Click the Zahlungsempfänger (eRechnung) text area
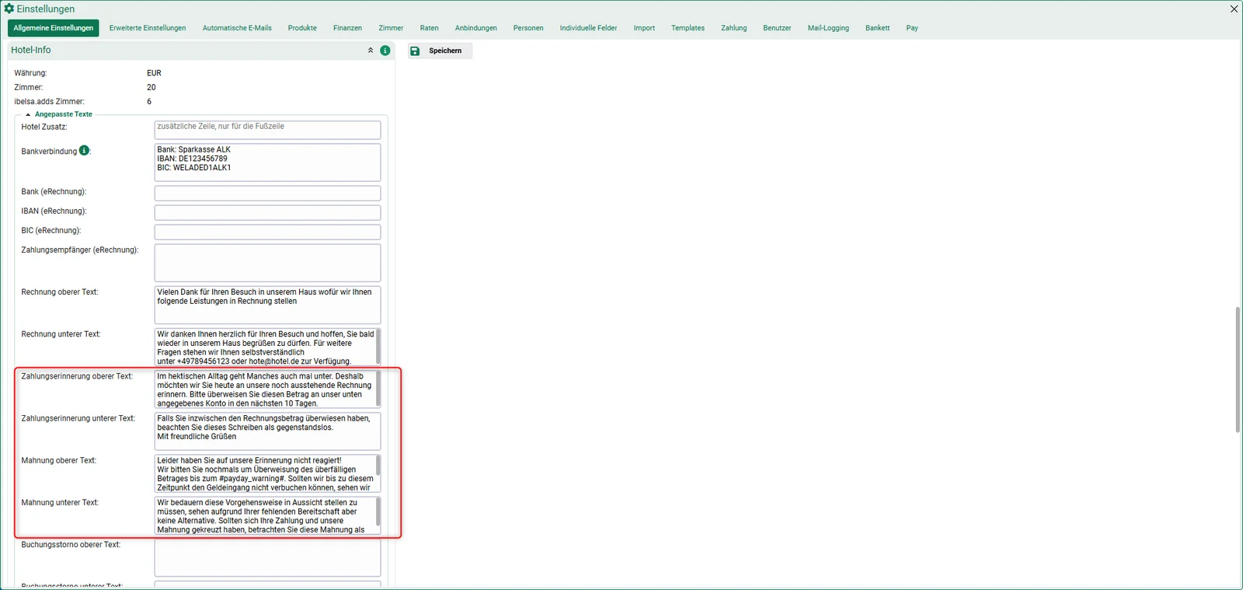 pyautogui.click(x=267, y=263)
